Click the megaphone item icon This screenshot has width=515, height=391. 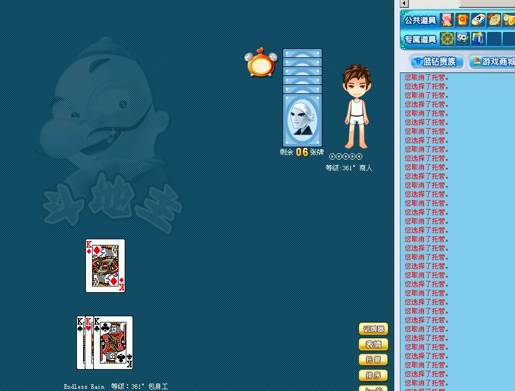pyautogui.click(x=509, y=20)
